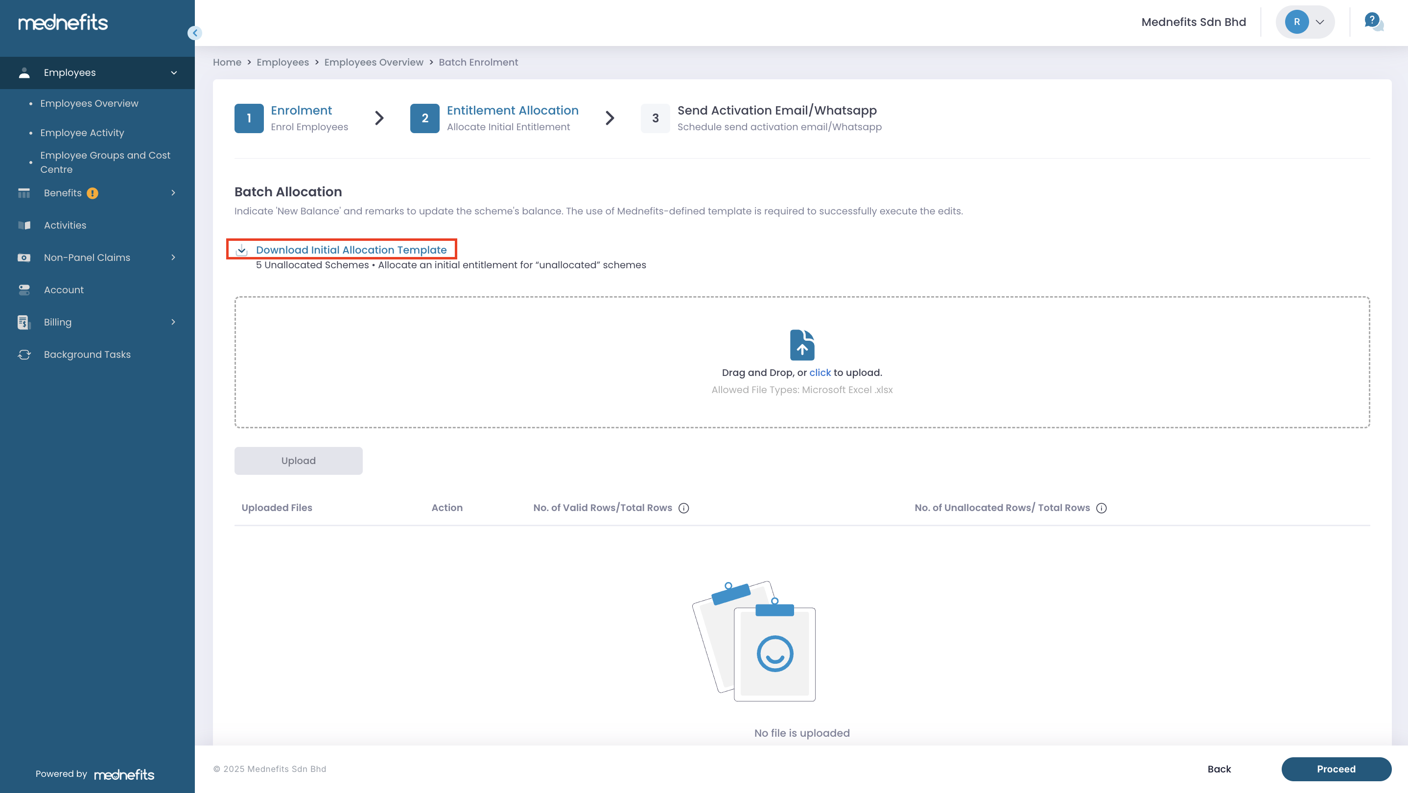1408x793 pixels.
Task: Click info icon beside Unallocated Rows column
Action: click(1102, 508)
